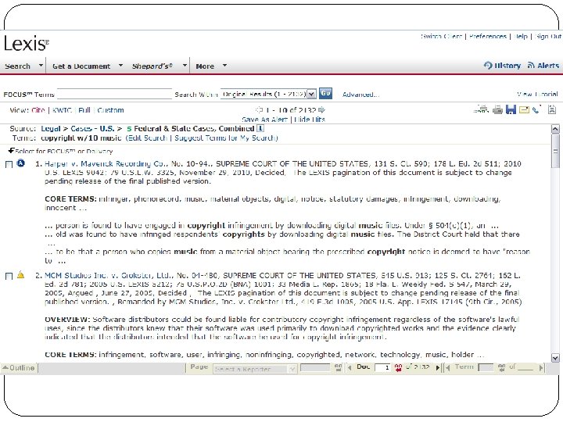Click the blue telephone Fax icon
Screen dimensions: 563x422
tap(536, 109)
